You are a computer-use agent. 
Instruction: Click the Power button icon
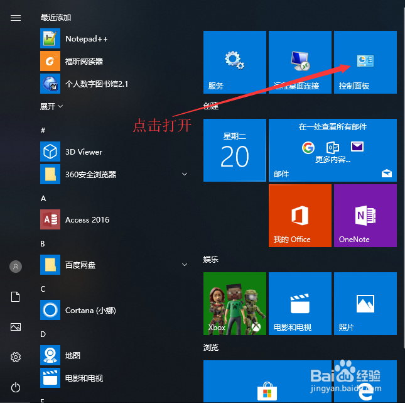pos(16,387)
